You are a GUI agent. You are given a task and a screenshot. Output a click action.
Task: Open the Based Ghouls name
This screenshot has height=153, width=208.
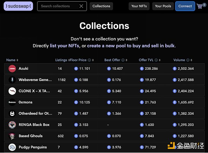coord(31,136)
